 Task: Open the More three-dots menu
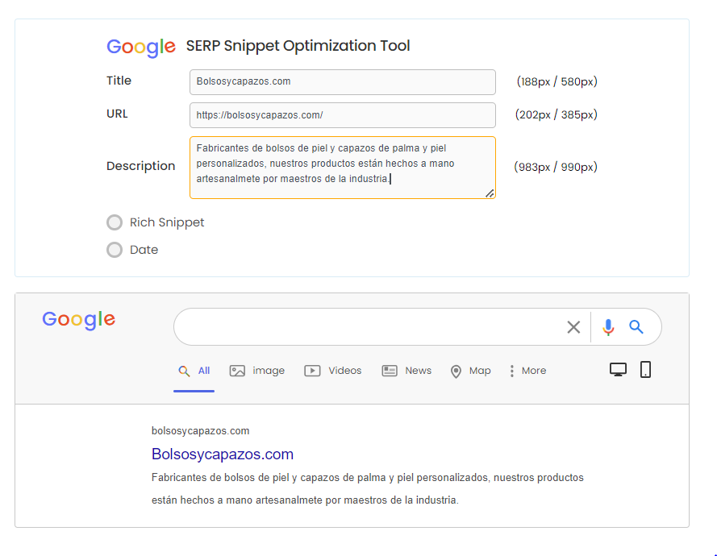[x=511, y=371]
